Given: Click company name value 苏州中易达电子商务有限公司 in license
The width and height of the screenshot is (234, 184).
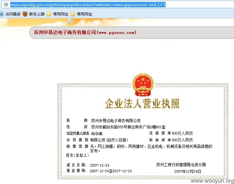Looking at the screenshot, I should coord(116,121).
